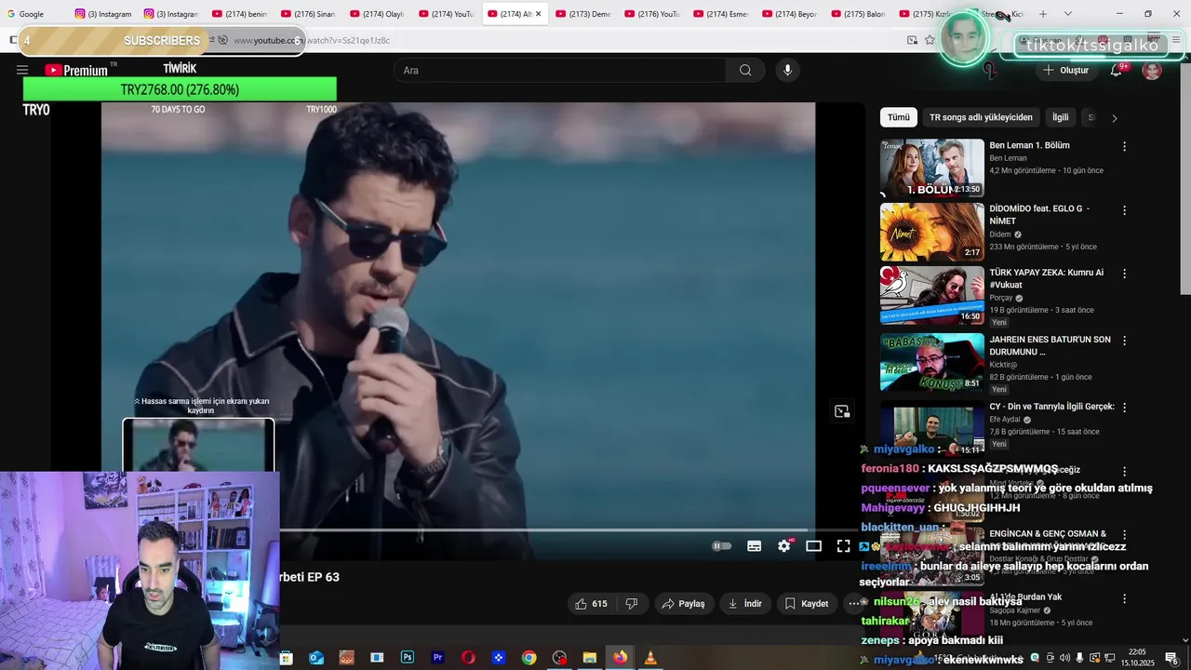Start voice search with the microphone
Viewport: 1191px width, 670px height.
point(787,70)
